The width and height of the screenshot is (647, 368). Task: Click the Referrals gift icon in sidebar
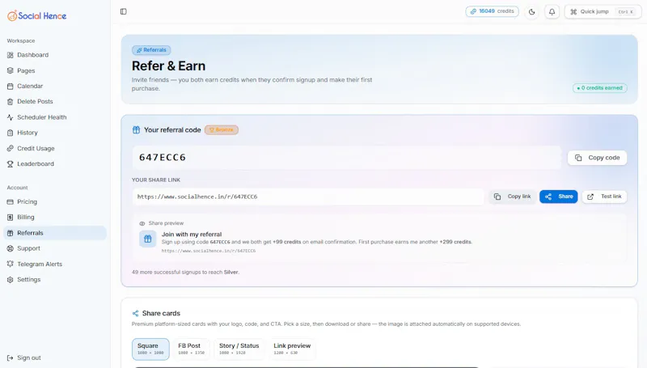coord(11,233)
